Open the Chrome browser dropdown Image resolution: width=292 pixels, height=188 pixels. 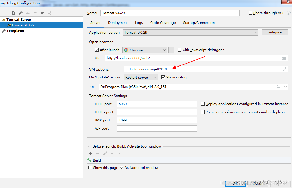[x=145, y=50]
